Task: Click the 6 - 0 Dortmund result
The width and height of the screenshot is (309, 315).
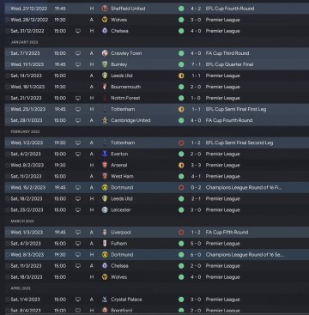Action: [196, 255]
